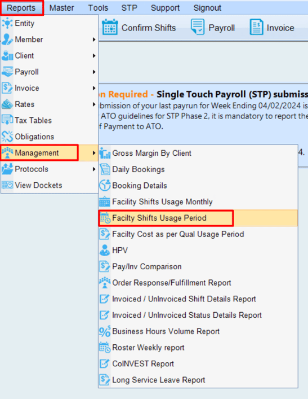
Task: Expand the Management submenu arrow
Action: 94,153
